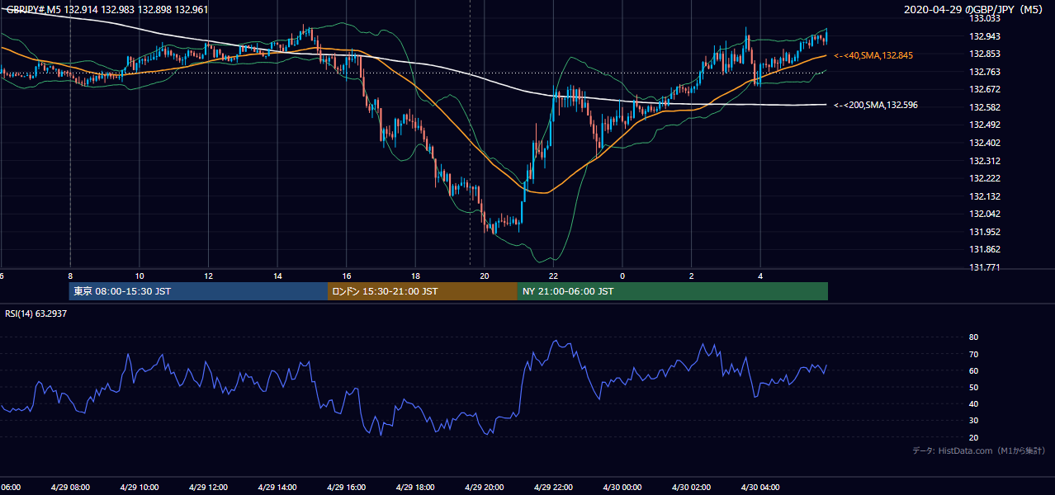This screenshot has height=495, width=1055.
Task: Click RSI scale value 60
Action: pos(973,370)
